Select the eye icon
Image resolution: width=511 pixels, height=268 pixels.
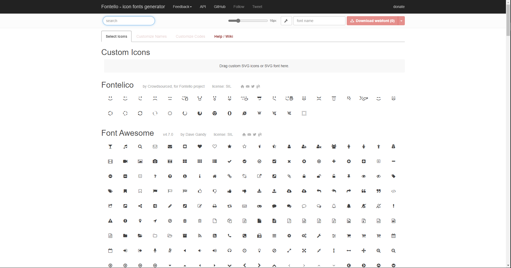pos(364,176)
